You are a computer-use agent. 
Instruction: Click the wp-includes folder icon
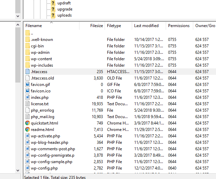click(28, 65)
